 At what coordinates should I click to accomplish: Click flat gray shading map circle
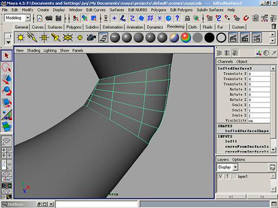coord(197,37)
